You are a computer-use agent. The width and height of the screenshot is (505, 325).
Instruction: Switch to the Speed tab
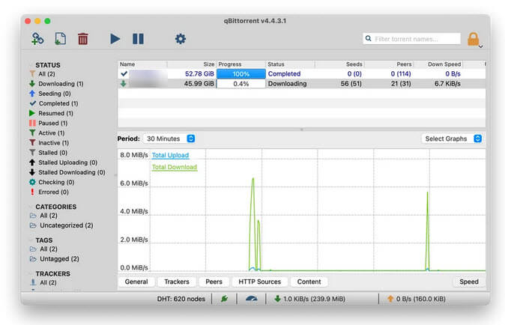coord(469,282)
